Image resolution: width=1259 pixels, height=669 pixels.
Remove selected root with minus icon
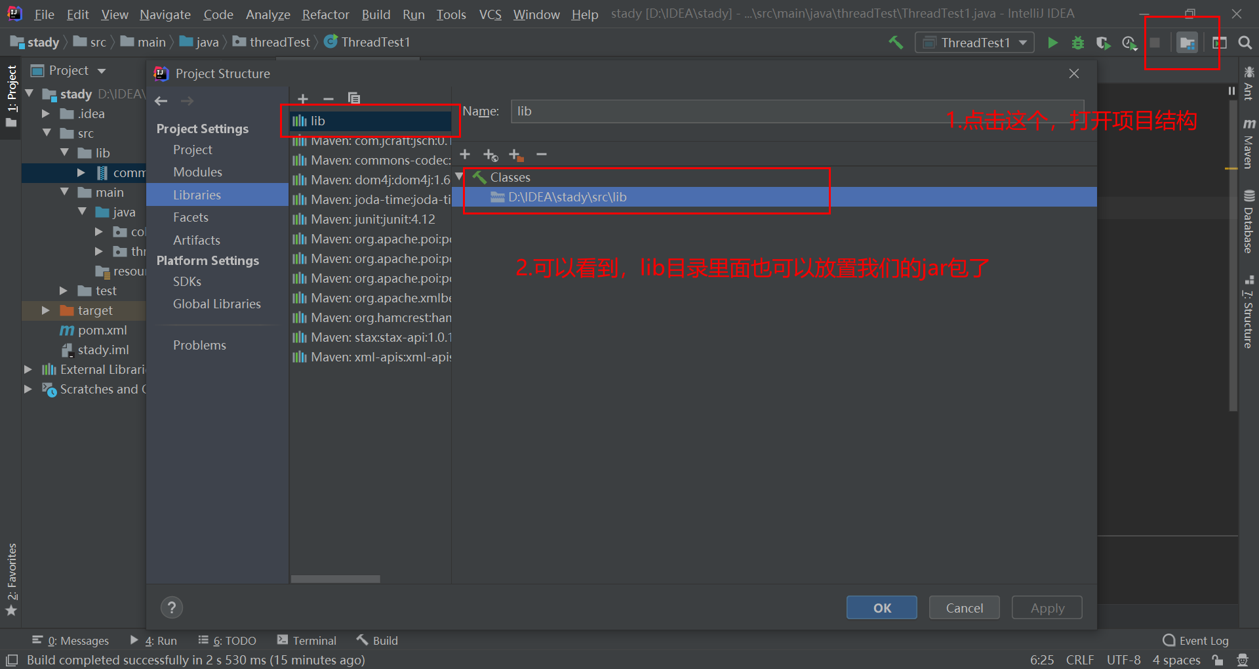click(x=542, y=154)
